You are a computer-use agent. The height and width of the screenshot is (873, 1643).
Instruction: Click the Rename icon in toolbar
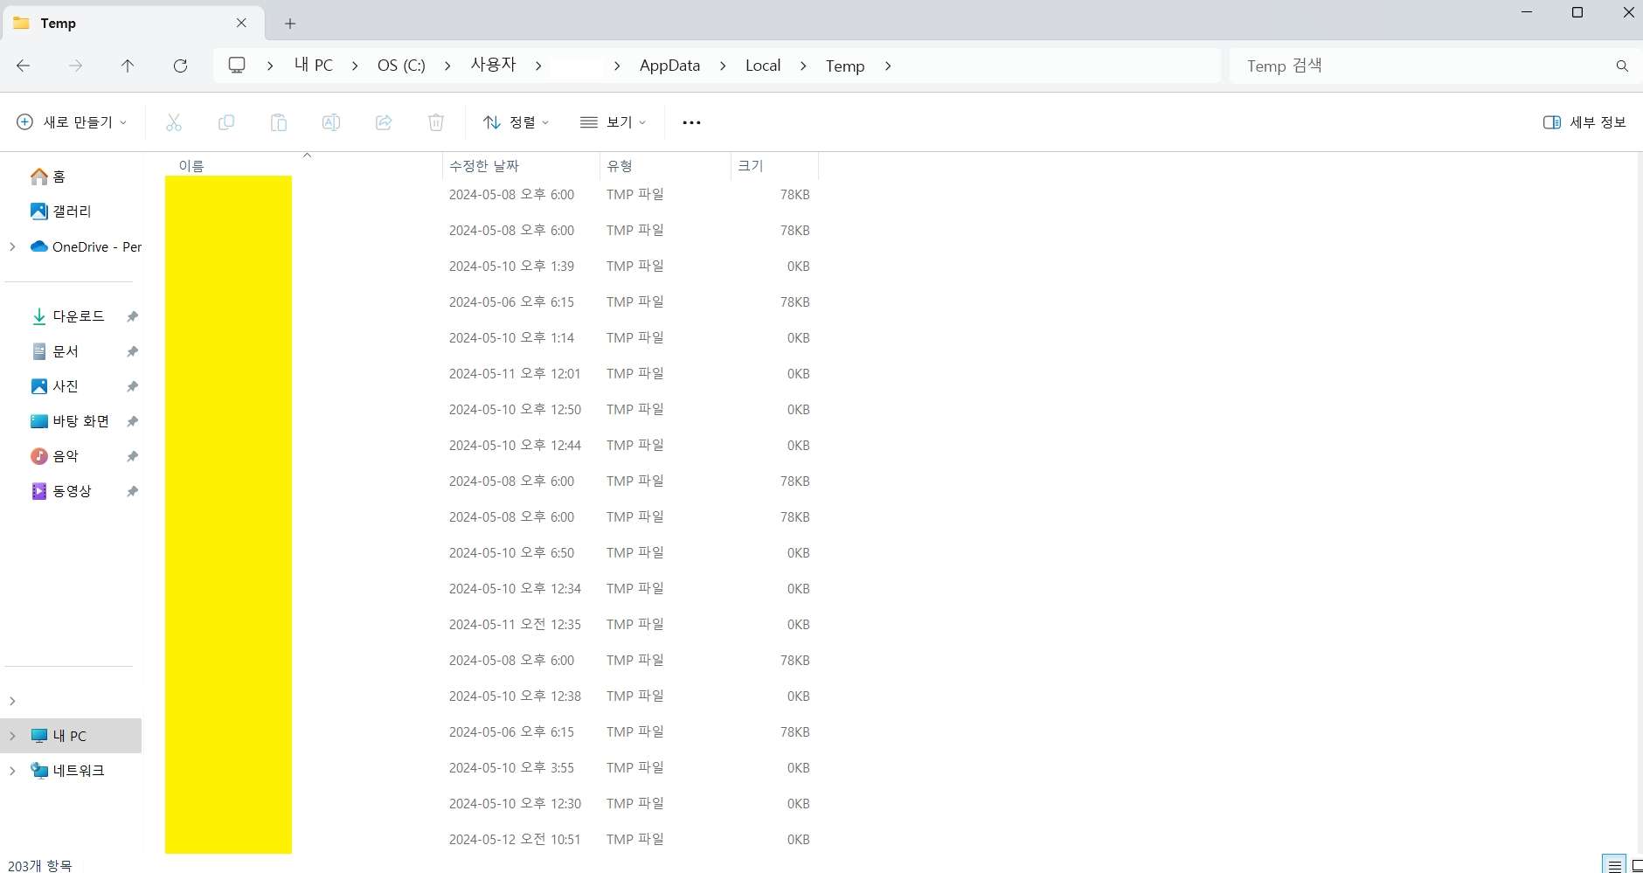(x=331, y=122)
